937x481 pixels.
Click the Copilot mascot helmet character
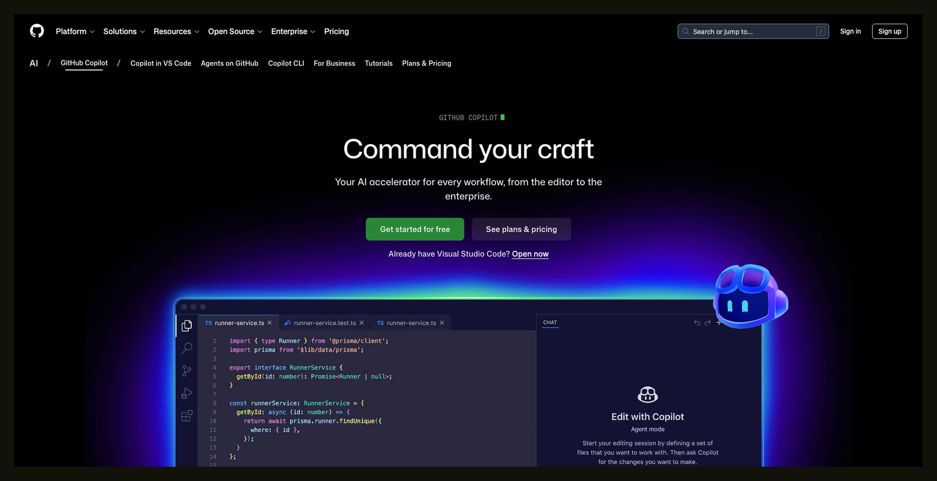coord(750,296)
